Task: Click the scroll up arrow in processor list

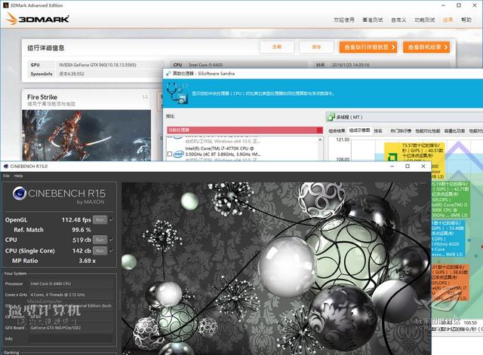Action: click(320, 140)
